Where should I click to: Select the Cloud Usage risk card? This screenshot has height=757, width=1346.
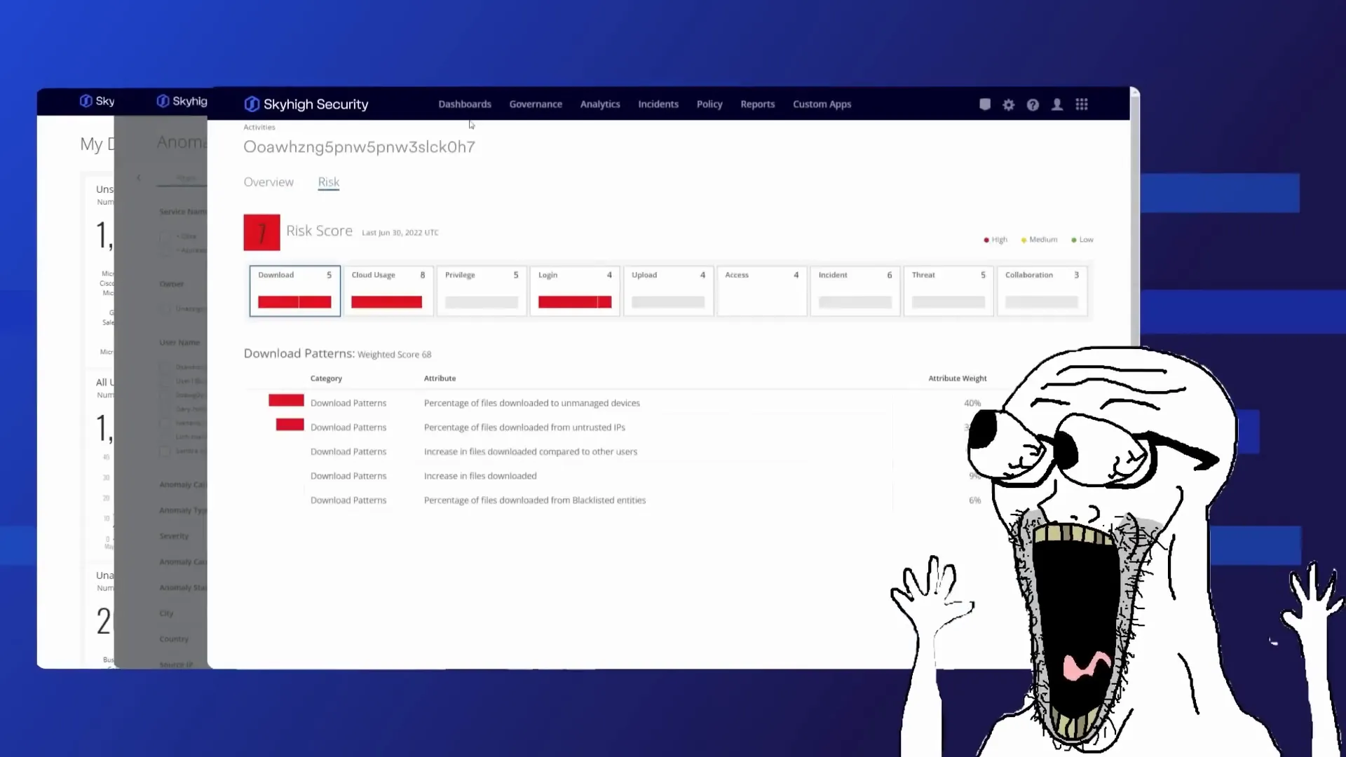pos(388,291)
